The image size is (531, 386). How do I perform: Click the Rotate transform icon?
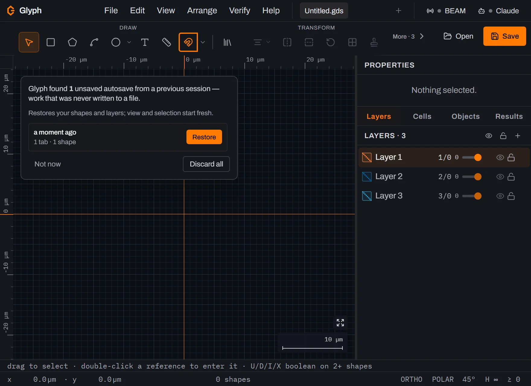331,42
